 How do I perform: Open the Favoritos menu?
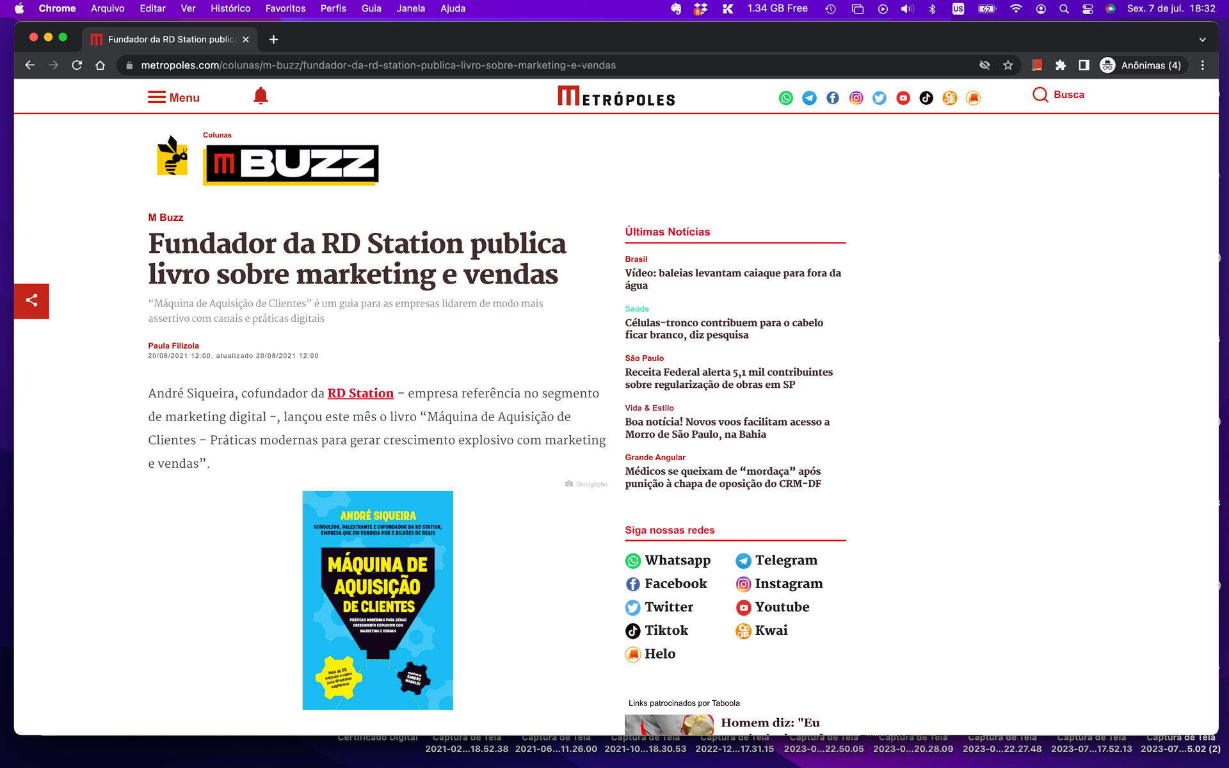(285, 9)
